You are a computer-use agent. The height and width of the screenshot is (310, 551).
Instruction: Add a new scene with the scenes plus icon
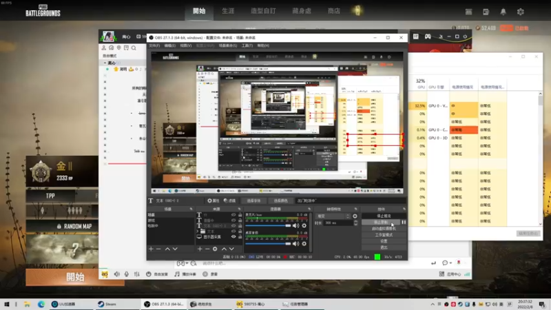(151, 249)
